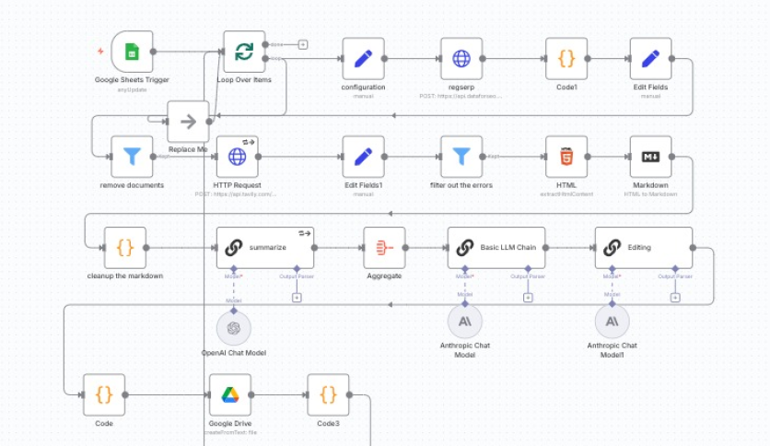Open the Google Drive node
The height and width of the screenshot is (446, 770).
click(x=230, y=394)
